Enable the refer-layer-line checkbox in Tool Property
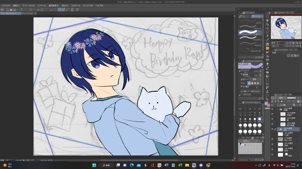 242,91
